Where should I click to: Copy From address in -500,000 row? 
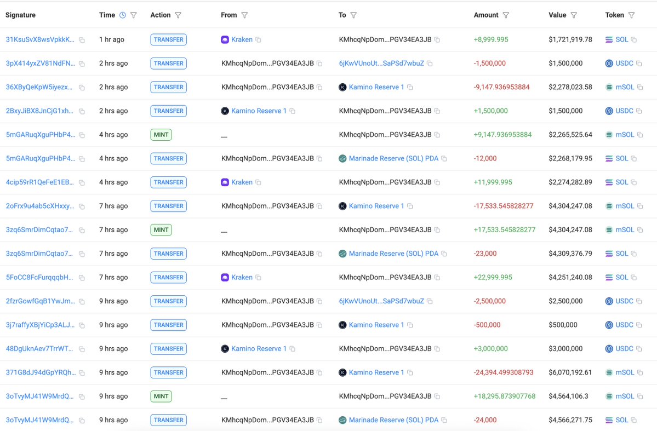coord(319,325)
